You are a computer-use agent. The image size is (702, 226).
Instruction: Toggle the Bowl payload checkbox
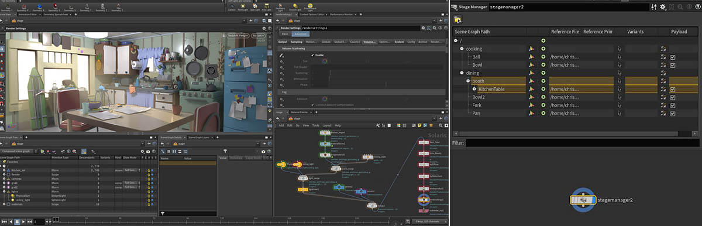673,65
